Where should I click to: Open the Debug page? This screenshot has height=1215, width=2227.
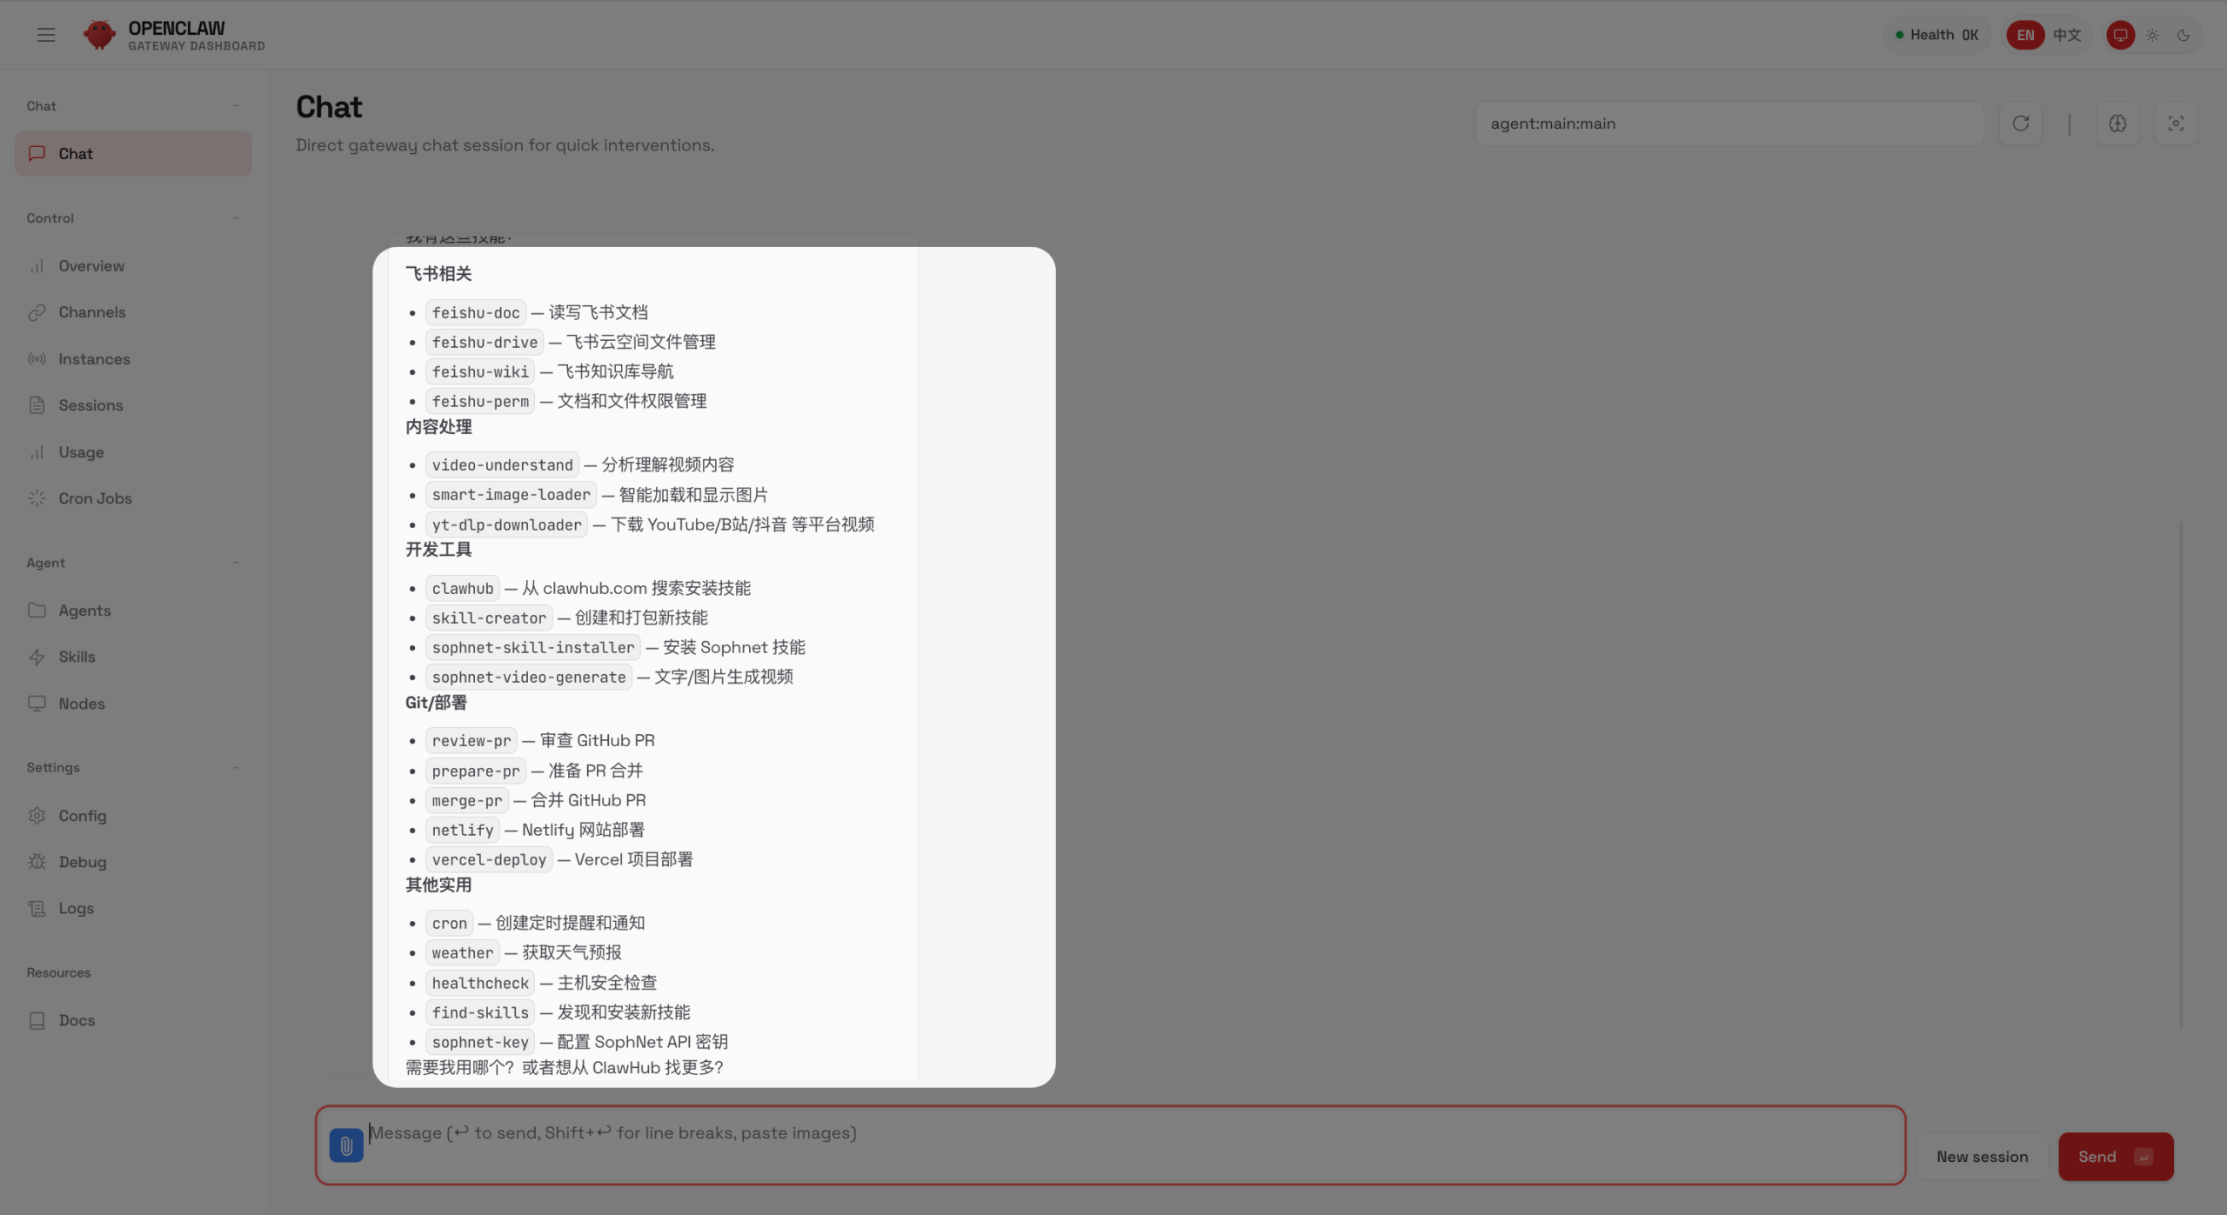pos(82,862)
